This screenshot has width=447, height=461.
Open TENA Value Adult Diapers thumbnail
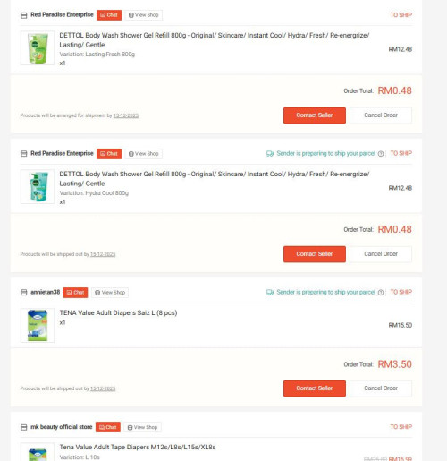(x=38, y=325)
